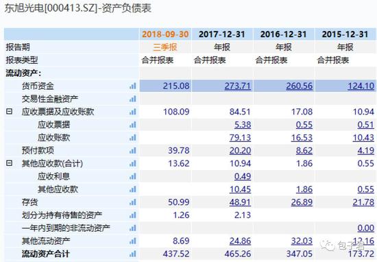Open 一年内到期的非流动资产 value 0.00 link
Screen dimensions: 377x262
[366, 228]
